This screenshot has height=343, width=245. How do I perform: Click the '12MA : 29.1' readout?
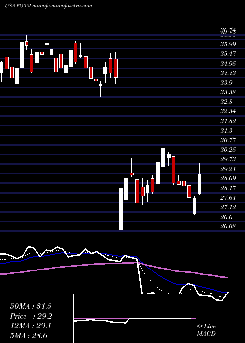coord(30,326)
